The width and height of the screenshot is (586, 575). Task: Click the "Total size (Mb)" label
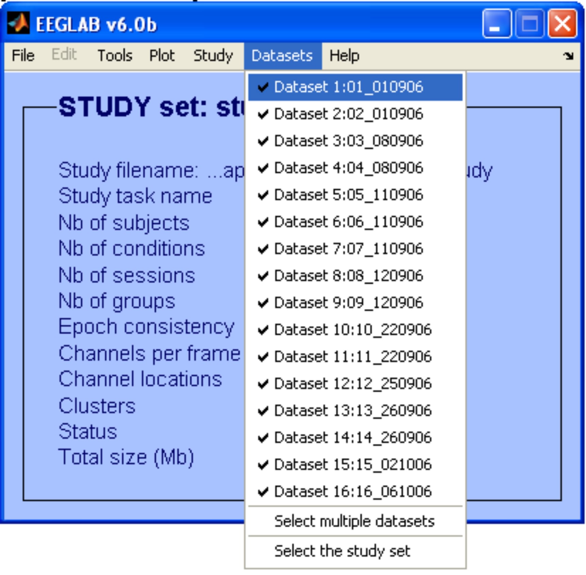coord(126,457)
